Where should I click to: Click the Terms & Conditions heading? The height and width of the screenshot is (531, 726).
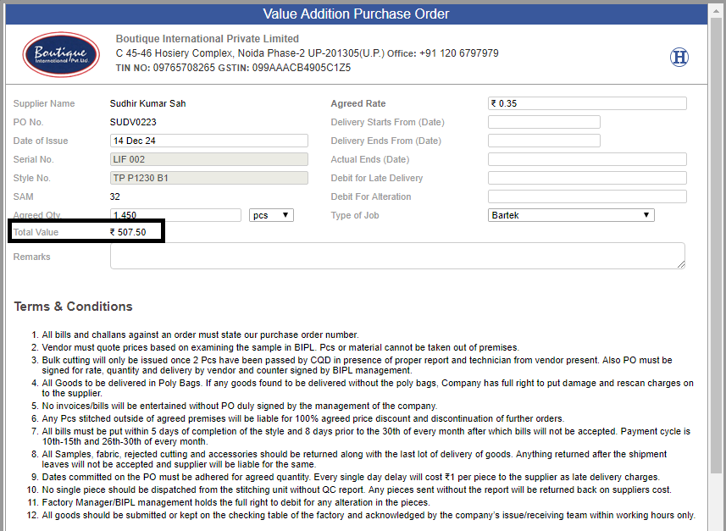click(73, 307)
